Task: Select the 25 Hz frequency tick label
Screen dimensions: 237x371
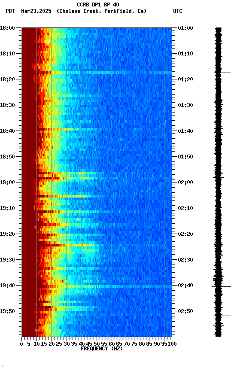Action: [x=59, y=344]
